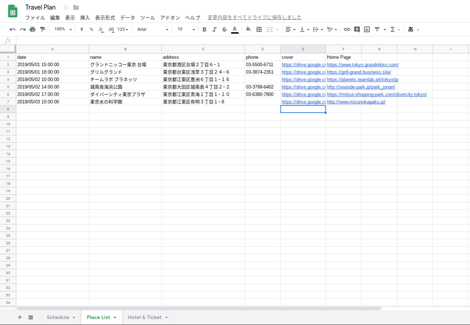Click the borders icon
Image resolution: width=470 pixels, height=325 pixels.
[258, 29]
